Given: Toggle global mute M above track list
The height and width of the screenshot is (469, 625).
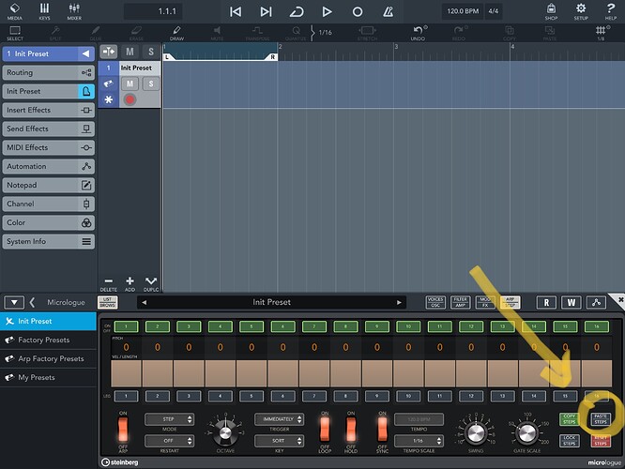Looking at the screenshot, I should (130, 52).
